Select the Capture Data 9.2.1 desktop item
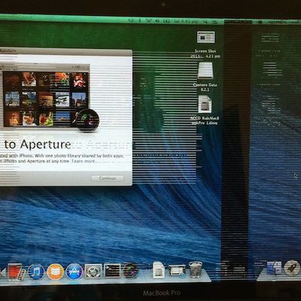Image resolution: width=301 pixels, height=301 pixels. 205,77
